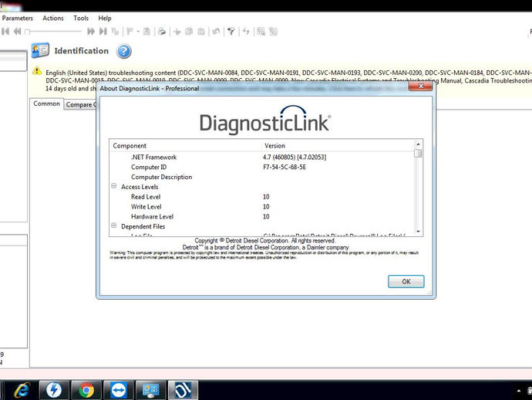The height and width of the screenshot is (400, 532).
Task: Click the Filter funnel toolbar icon
Action: coord(231,32)
